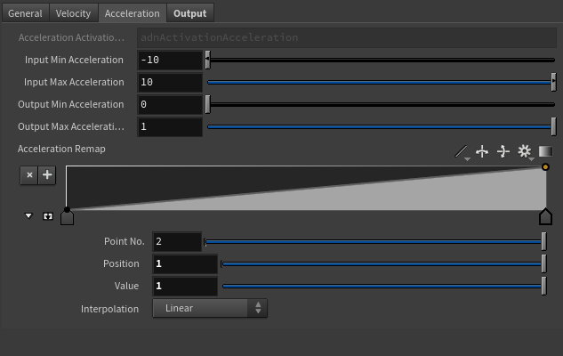Select the first ramp point handle
563x356 pixels.
click(67, 217)
